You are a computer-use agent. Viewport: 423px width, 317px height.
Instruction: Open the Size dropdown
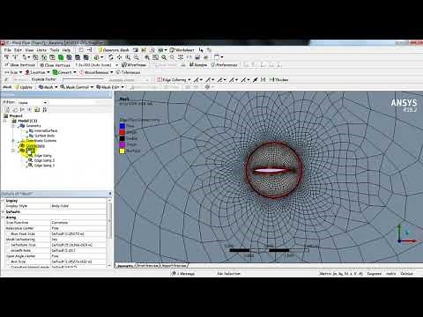point(13,72)
